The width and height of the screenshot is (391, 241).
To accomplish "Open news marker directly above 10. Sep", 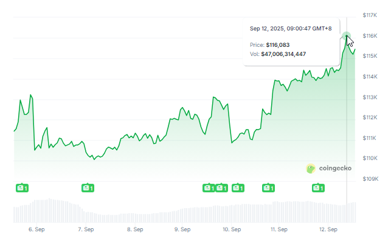I will 238,187.
